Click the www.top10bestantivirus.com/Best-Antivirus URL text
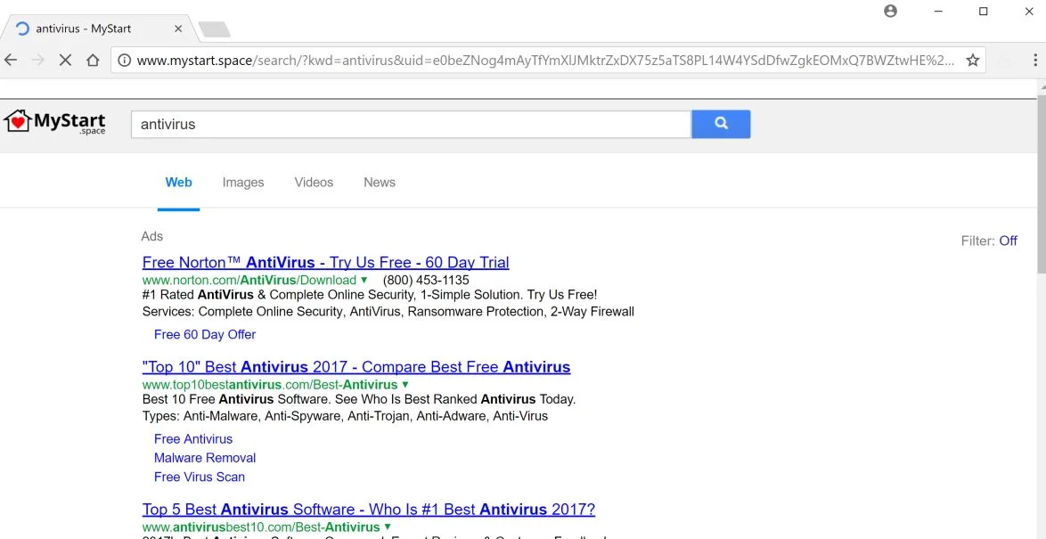Screen dimensions: 1046x539 click(270, 385)
